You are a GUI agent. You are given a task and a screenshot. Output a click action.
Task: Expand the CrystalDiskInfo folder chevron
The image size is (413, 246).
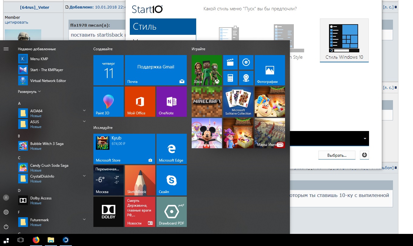(84, 176)
